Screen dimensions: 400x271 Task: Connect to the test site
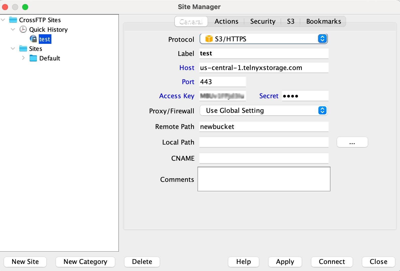[x=332, y=262]
